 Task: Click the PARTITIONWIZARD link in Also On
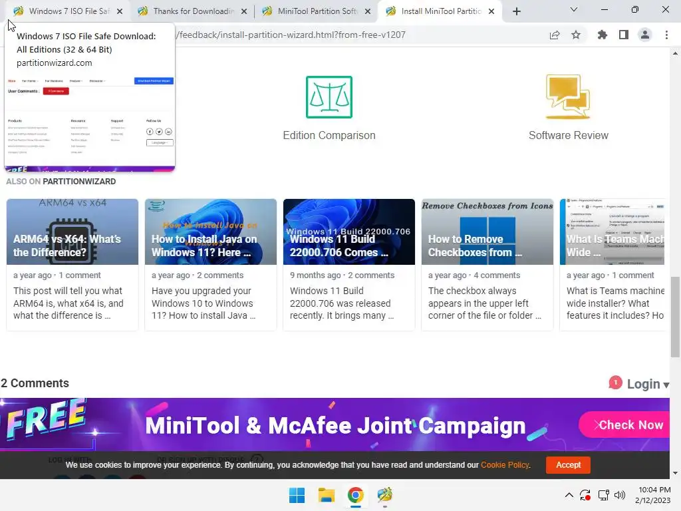(79, 182)
